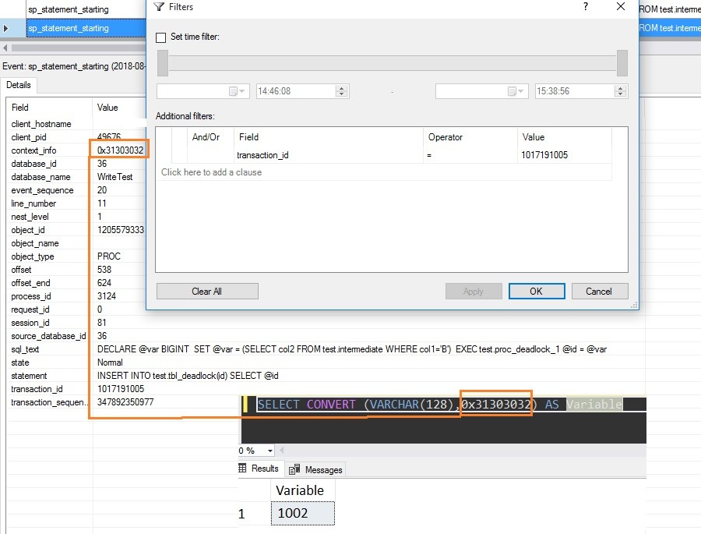Screen dimensions: 701x534
Task: Select the Details tab
Action: [19, 85]
